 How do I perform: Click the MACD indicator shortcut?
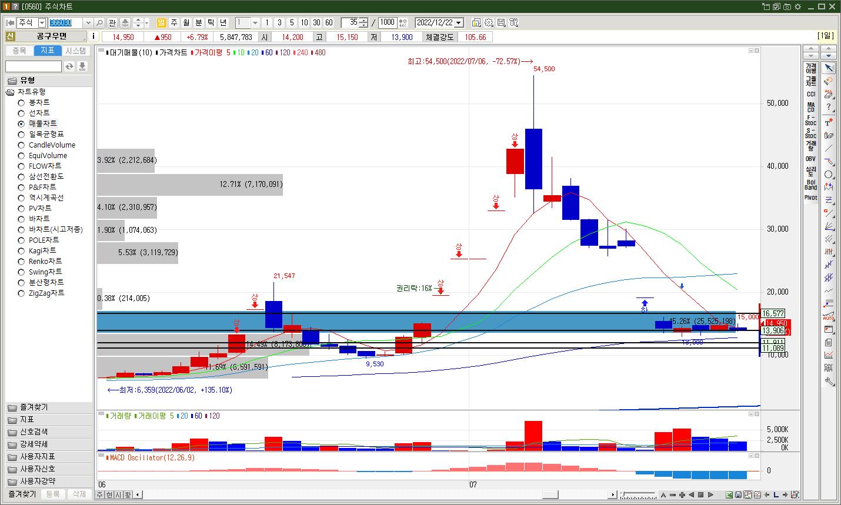[811, 107]
